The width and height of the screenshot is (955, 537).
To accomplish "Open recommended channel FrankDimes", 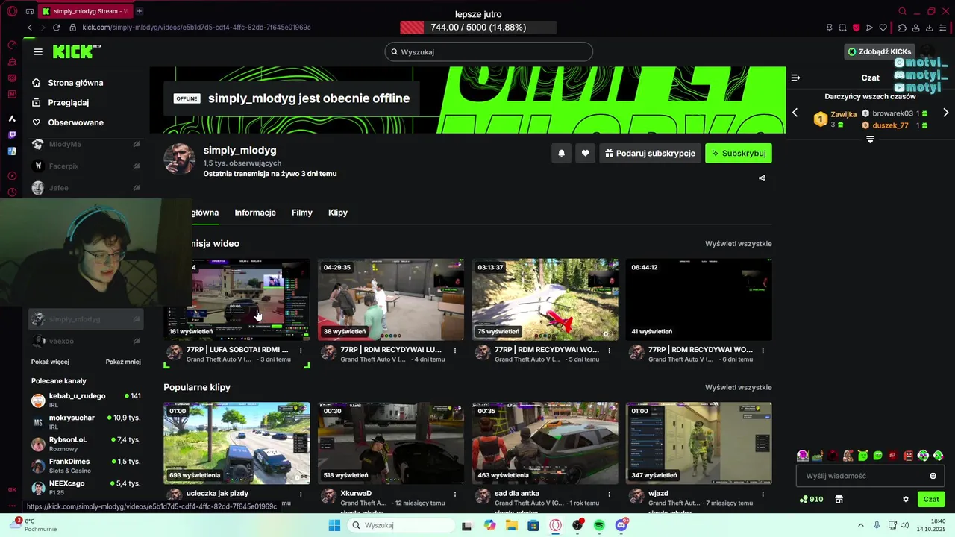I will pos(86,466).
